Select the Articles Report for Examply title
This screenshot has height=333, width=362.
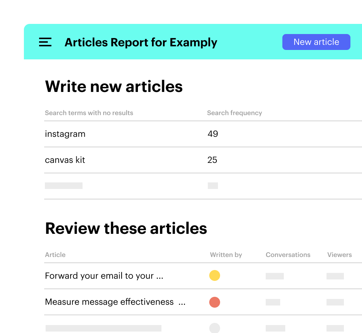tap(141, 42)
